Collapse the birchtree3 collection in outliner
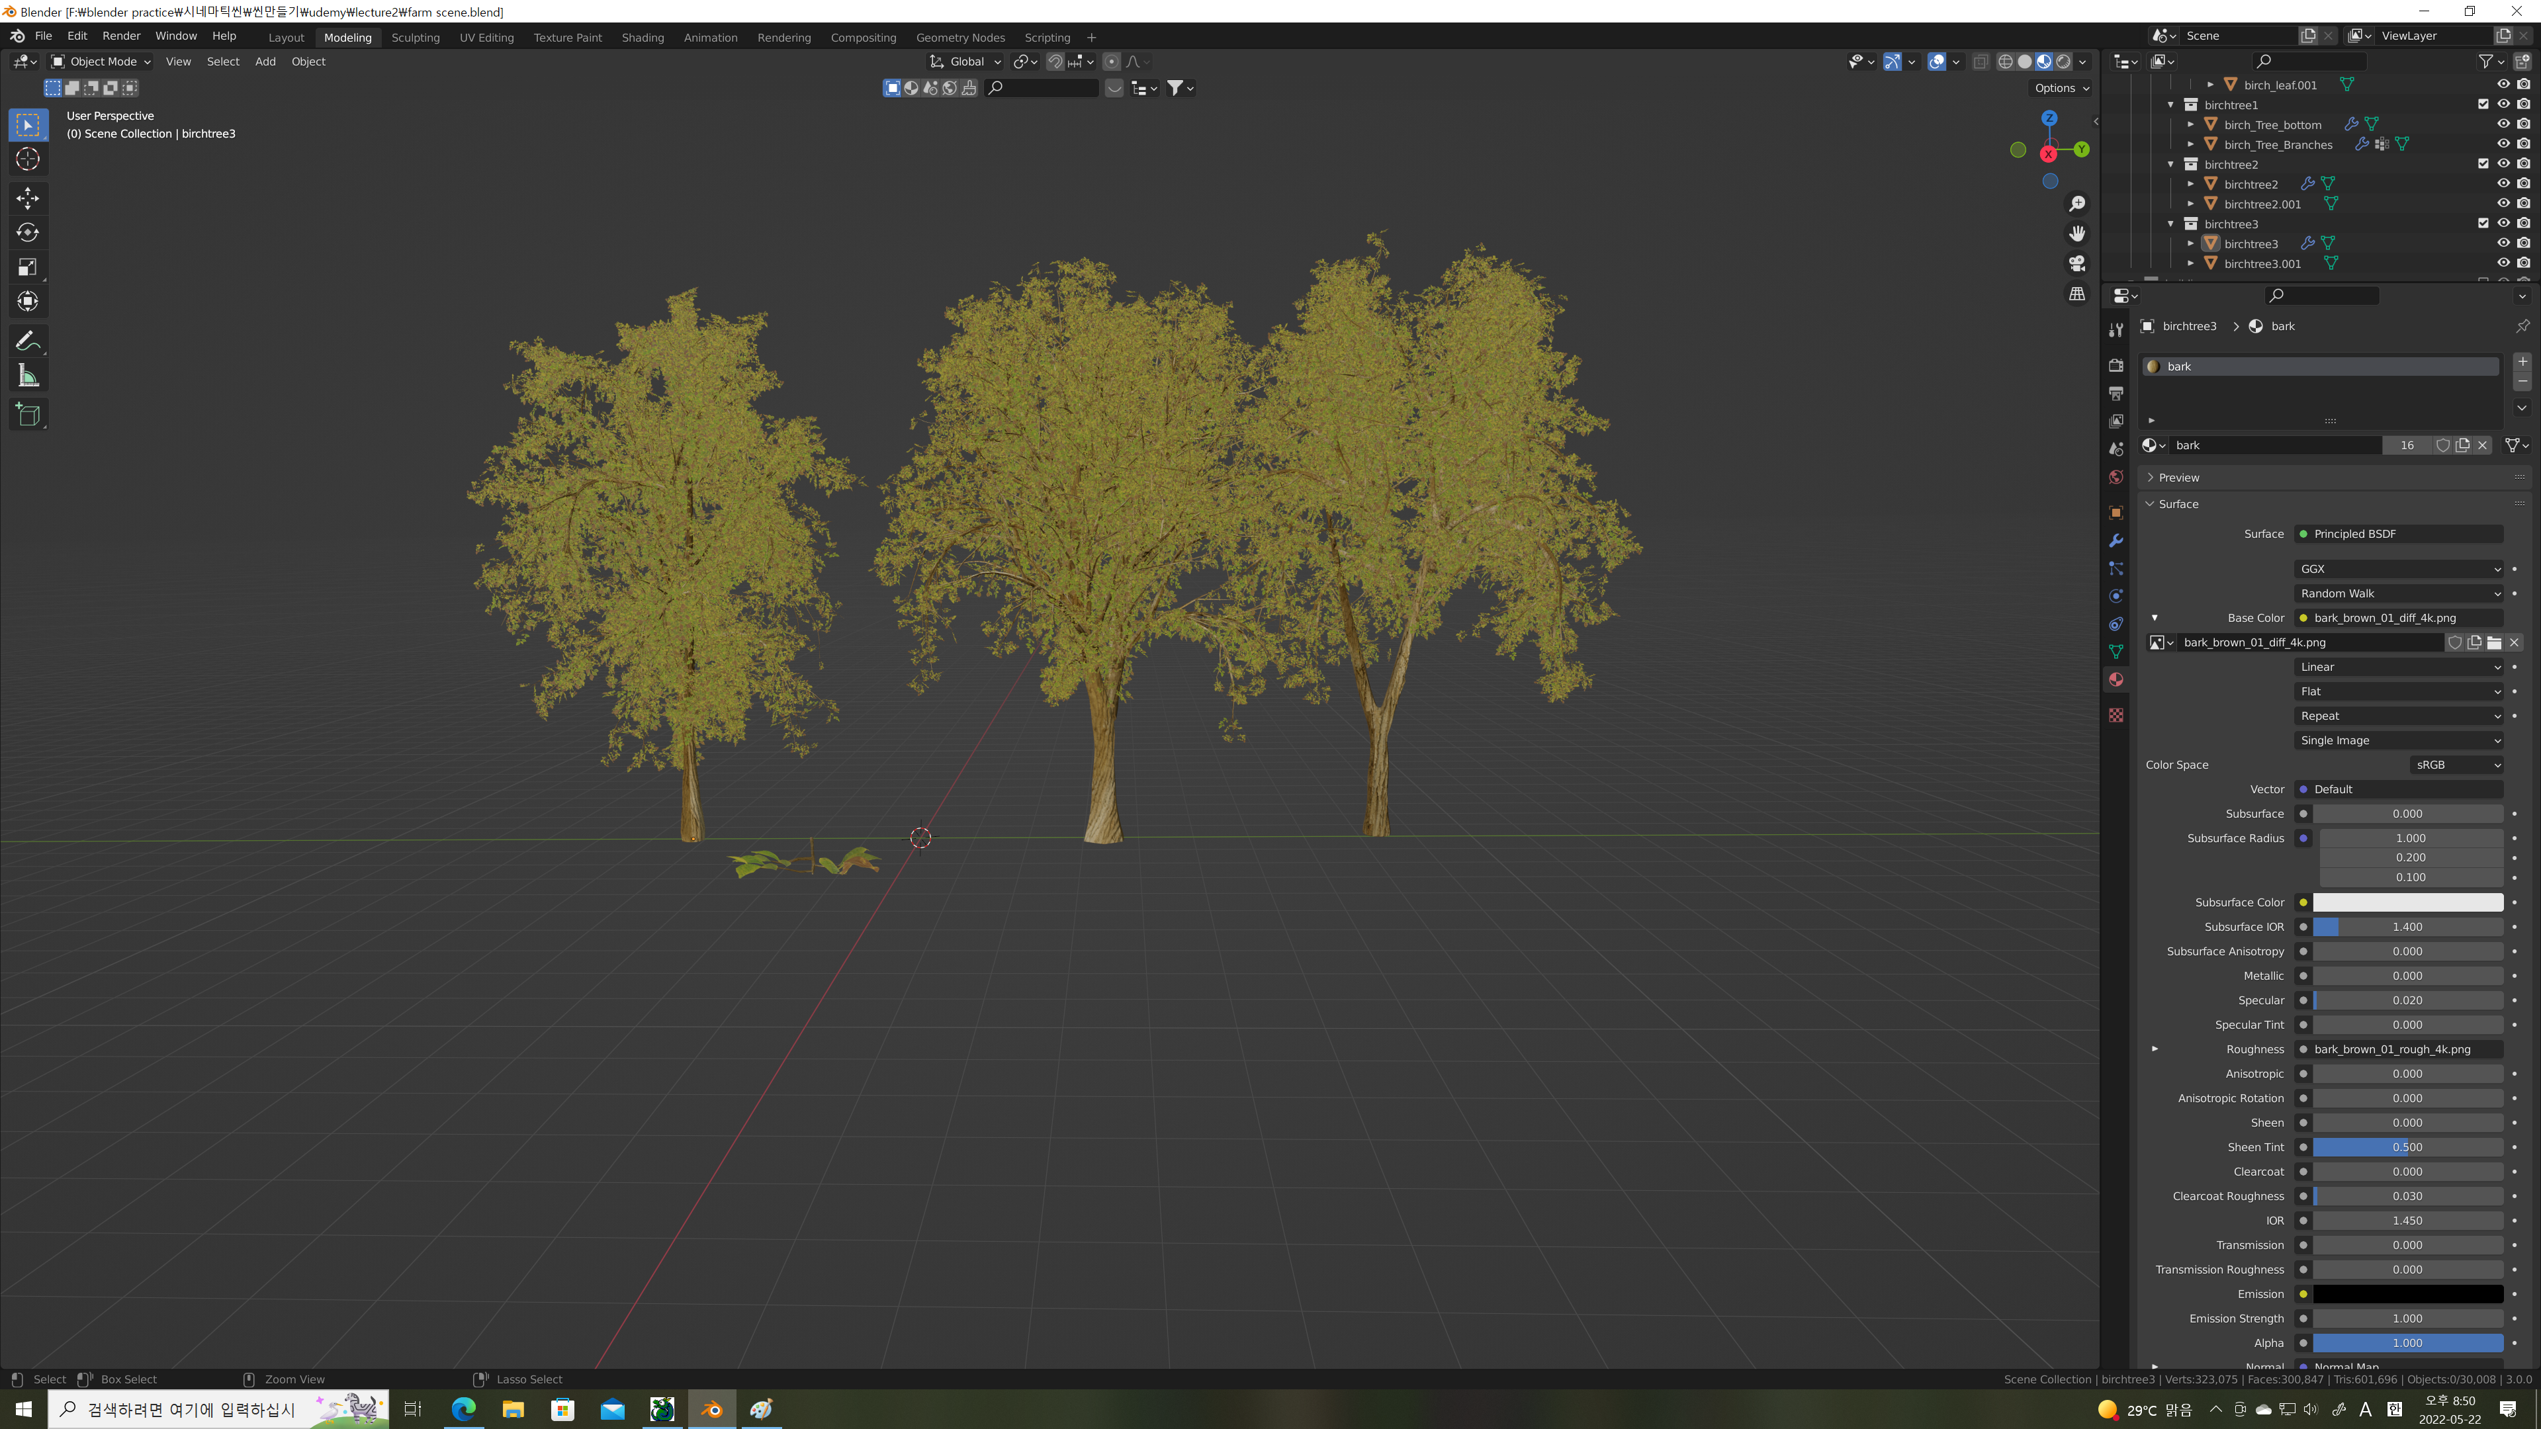The width and height of the screenshot is (2541, 1429). [x=2171, y=224]
